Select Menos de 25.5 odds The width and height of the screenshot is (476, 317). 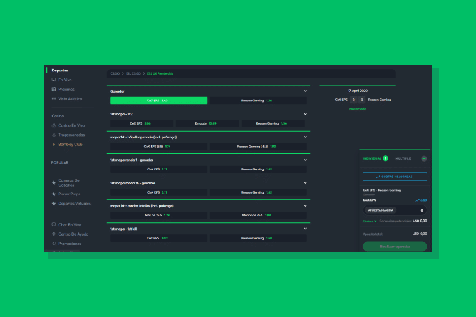coord(258,215)
